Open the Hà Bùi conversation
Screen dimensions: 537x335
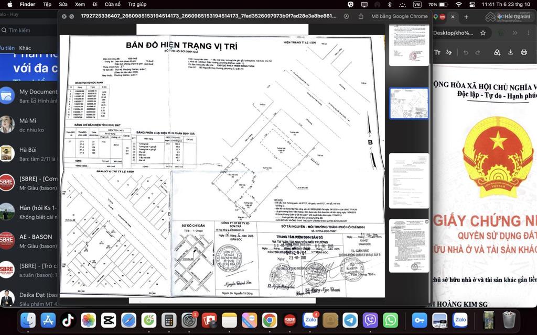coord(29,154)
